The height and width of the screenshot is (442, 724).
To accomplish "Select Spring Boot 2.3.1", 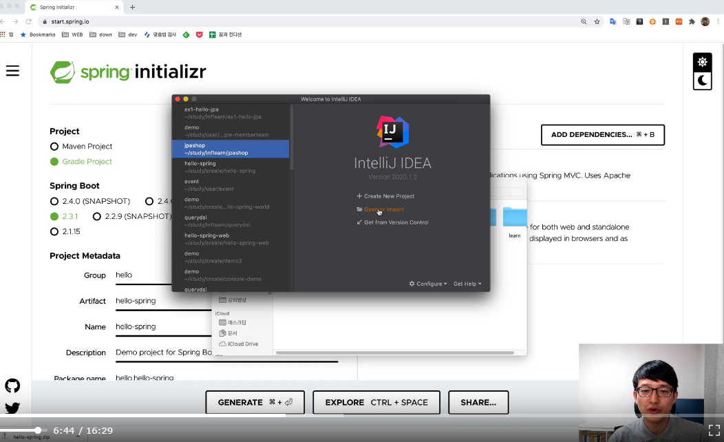I will click(x=54, y=216).
